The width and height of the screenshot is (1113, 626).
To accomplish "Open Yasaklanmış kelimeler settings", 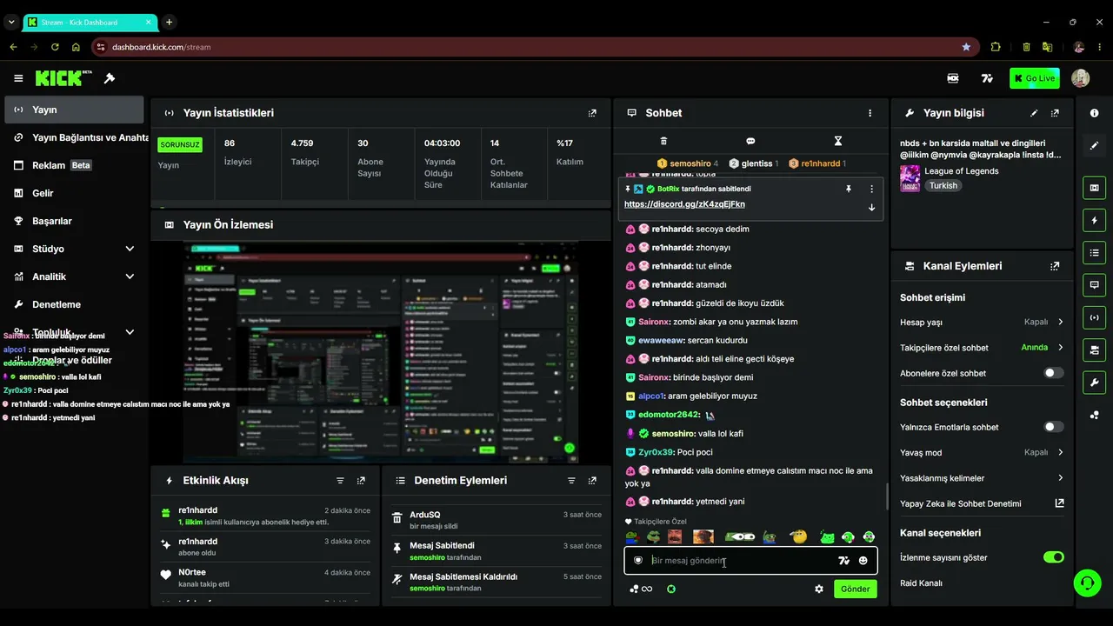I will click(x=982, y=478).
